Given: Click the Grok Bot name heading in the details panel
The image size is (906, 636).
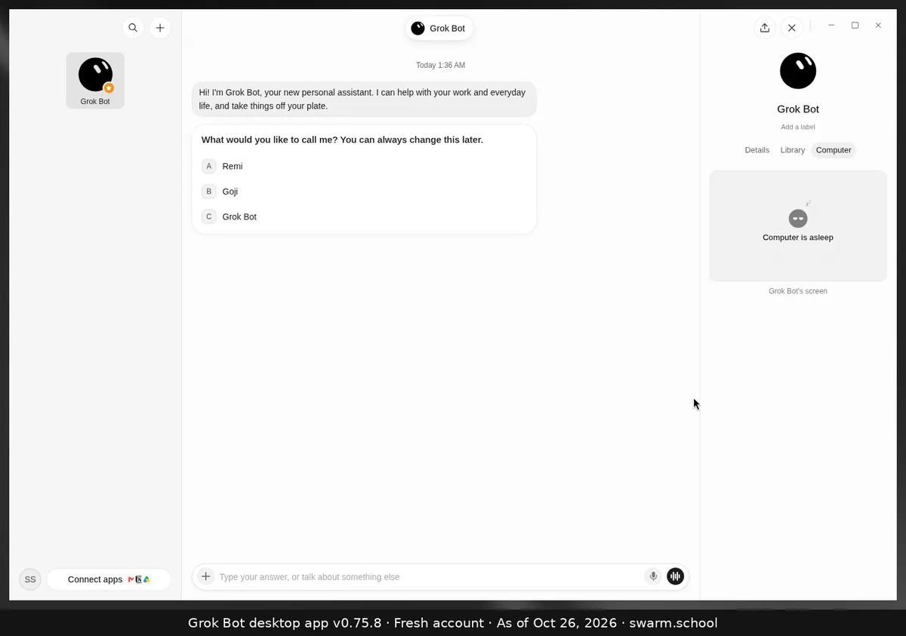Looking at the screenshot, I should tap(798, 109).
